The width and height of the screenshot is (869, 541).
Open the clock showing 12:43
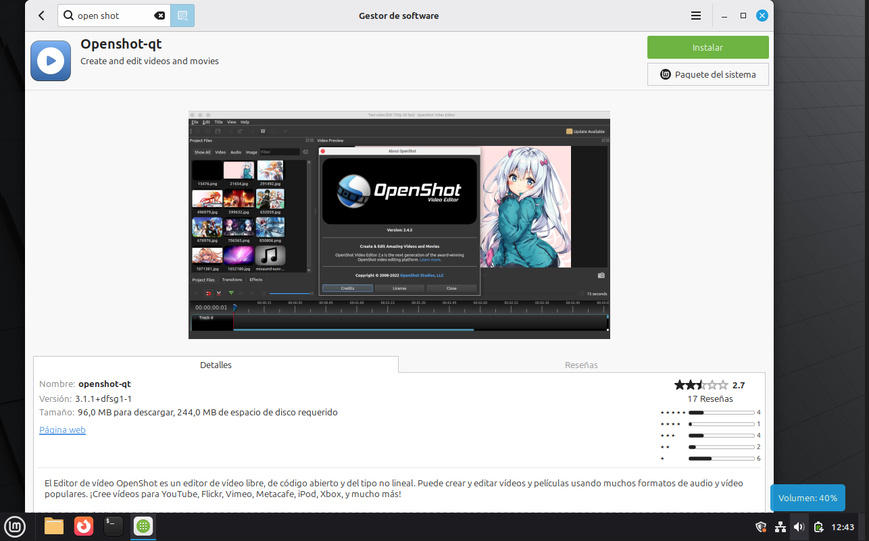click(x=843, y=527)
